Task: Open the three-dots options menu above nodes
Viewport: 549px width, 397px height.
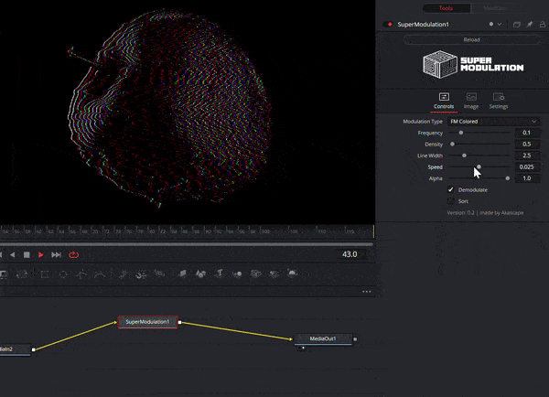Action: coord(366,292)
